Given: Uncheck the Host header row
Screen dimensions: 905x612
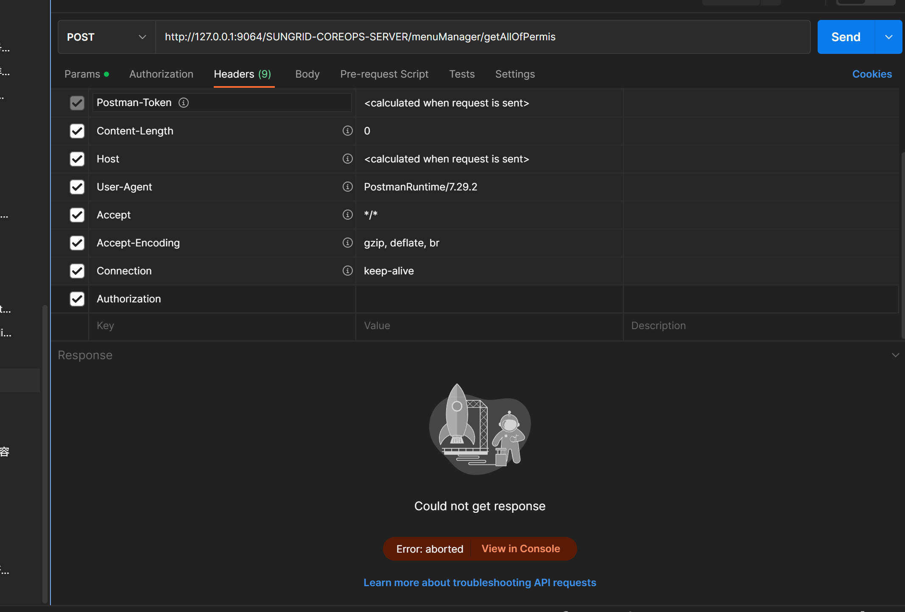Looking at the screenshot, I should click(77, 159).
